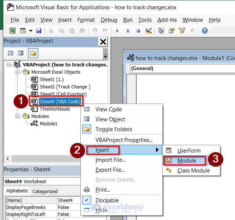235x220 pixels.
Task: Open the Insert menu in menu bar
Action: 65,20
